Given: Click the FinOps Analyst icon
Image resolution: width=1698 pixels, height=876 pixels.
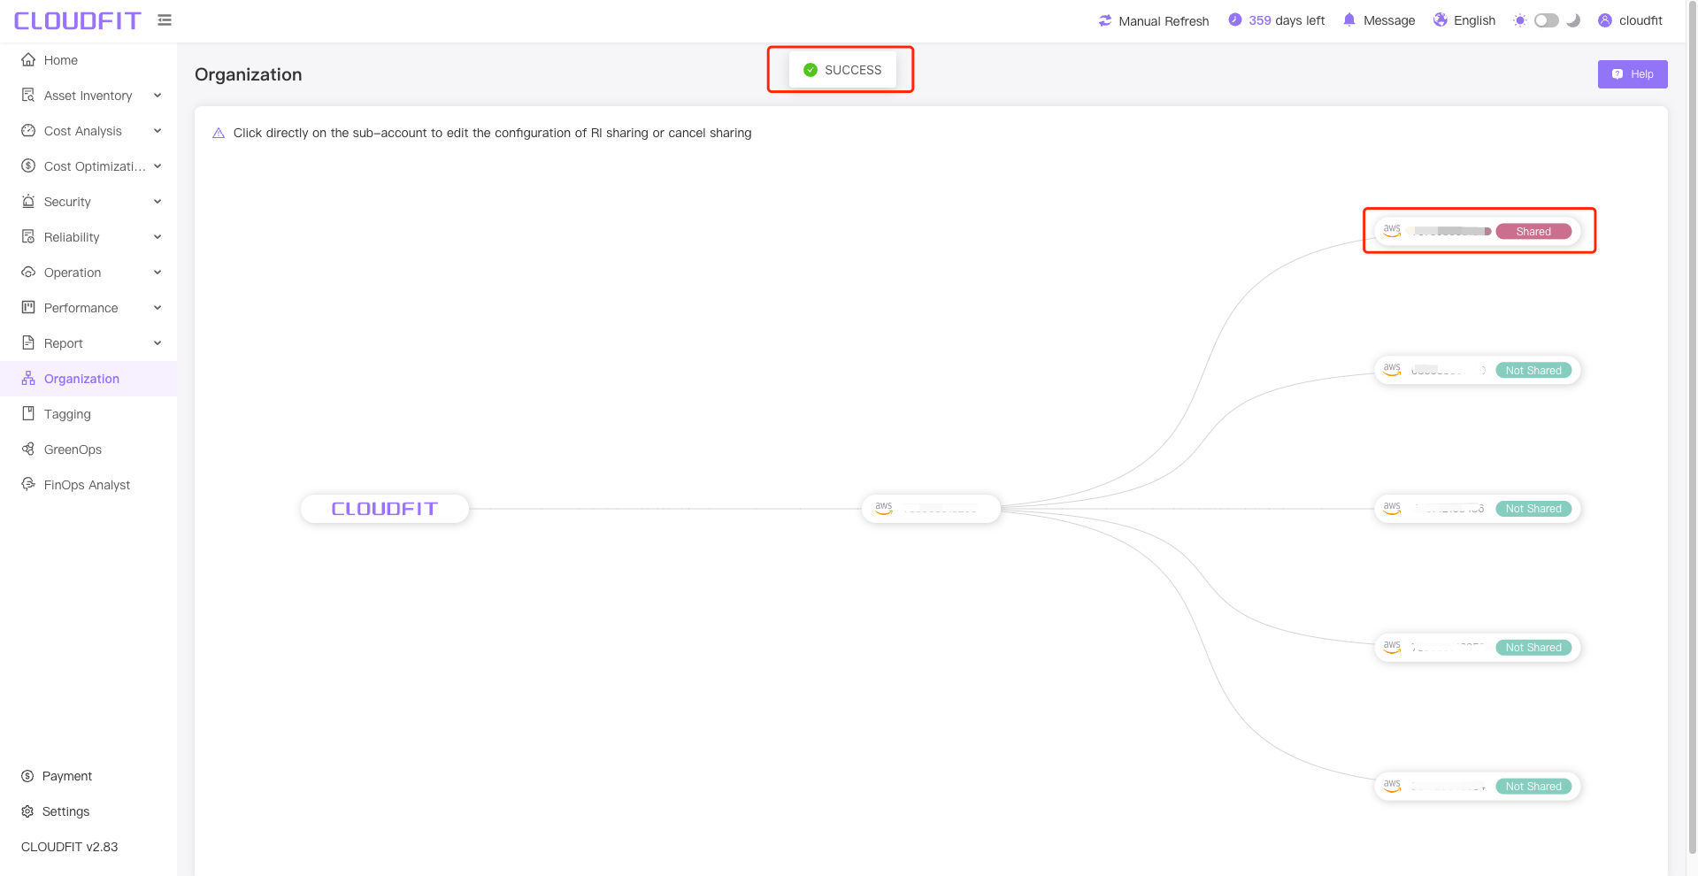Looking at the screenshot, I should (x=28, y=484).
